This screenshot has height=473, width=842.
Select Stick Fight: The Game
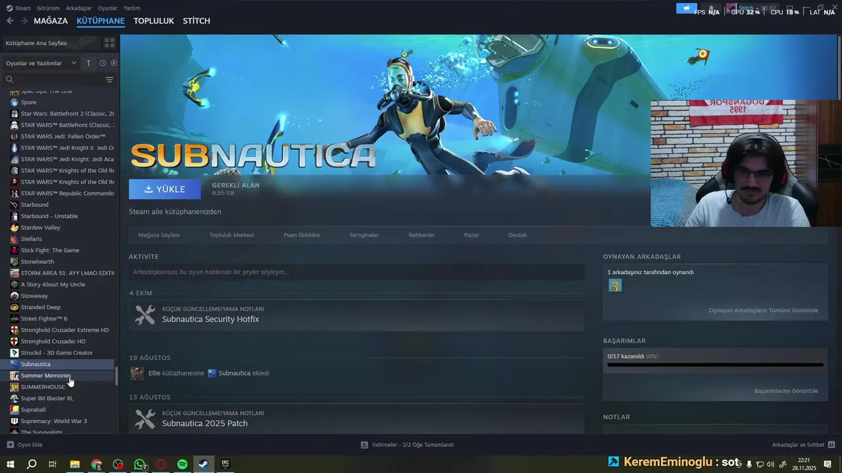(49, 250)
